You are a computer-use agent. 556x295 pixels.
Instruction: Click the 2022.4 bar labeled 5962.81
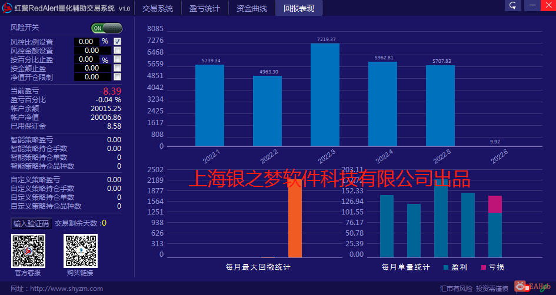point(382,104)
